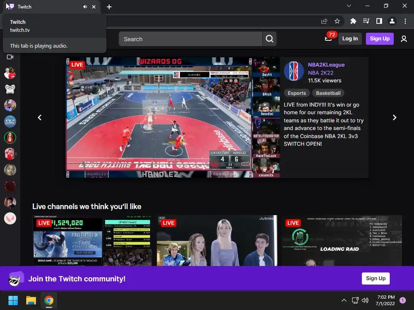Share this page icon in address bar
The image size is (414, 310).
324,21
